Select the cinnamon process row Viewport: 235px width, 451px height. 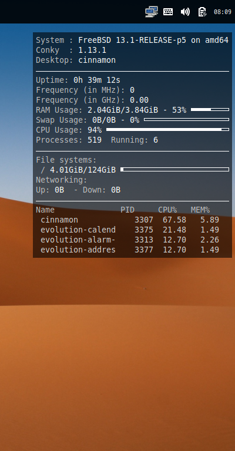click(x=130, y=220)
